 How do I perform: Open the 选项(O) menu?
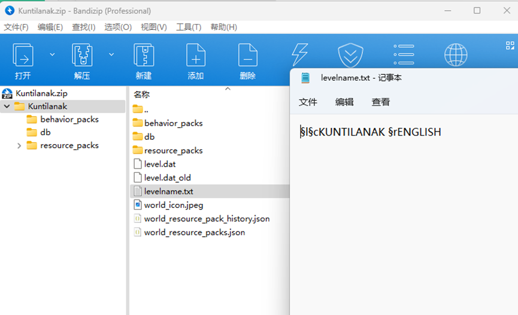118,27
